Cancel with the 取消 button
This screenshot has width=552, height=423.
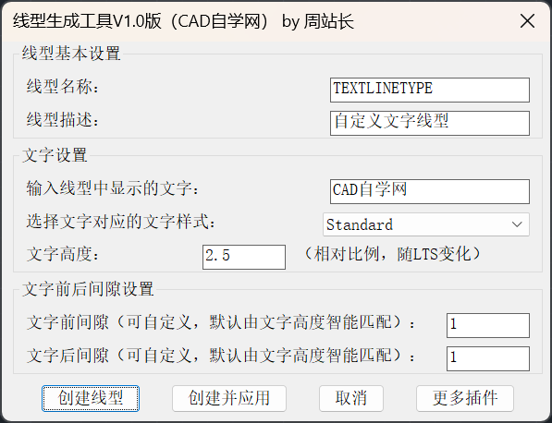(351, 398)
